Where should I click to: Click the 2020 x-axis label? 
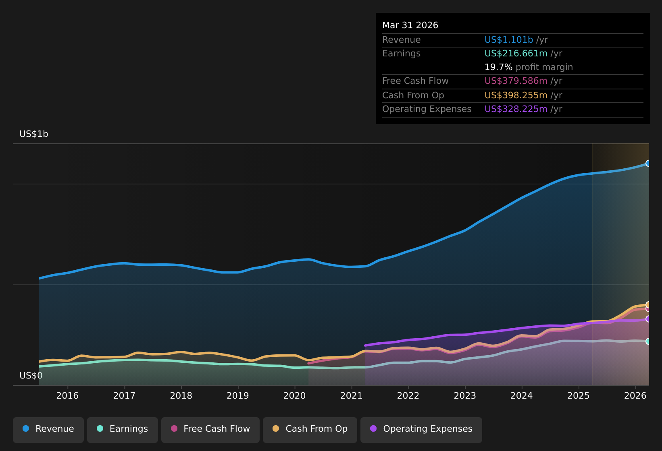point(295,395)
